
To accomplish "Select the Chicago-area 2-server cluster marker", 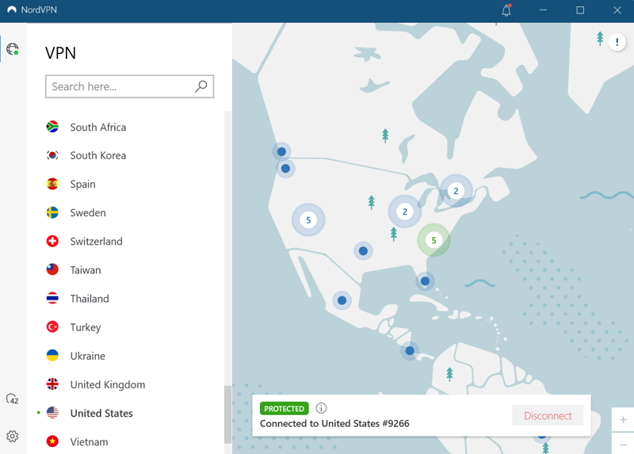I will 405,212.
